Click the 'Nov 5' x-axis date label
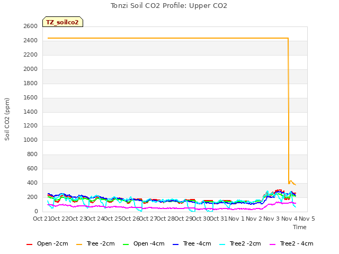 click(x=307, y=219)
